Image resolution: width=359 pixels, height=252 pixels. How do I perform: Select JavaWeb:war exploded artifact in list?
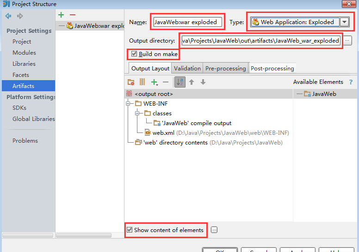click(90, 25)
